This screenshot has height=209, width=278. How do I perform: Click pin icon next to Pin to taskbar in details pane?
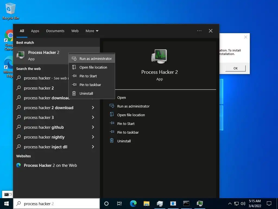click(x=112, y=132)
